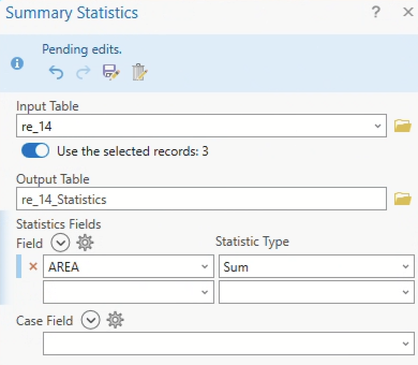Discard pending edits with trash icon

coord(139,72)
